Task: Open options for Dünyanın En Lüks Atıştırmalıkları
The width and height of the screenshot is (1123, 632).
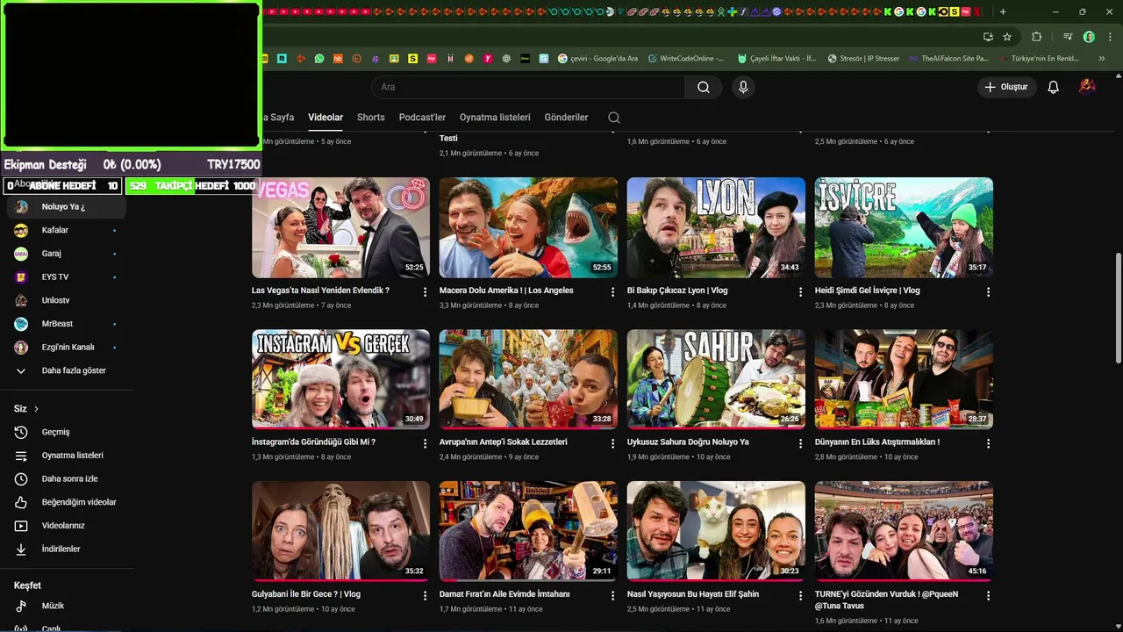Action: tap(989, 444)
